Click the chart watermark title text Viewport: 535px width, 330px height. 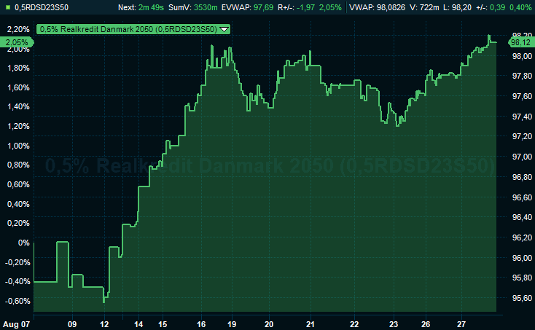tap(270, 167)
